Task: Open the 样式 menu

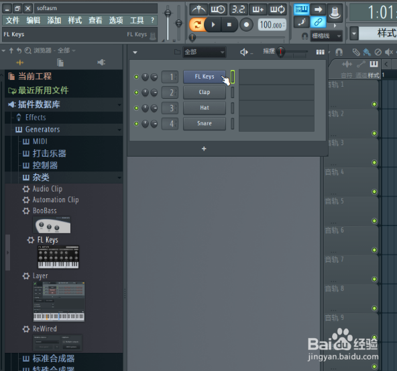Action: [74, 20]
